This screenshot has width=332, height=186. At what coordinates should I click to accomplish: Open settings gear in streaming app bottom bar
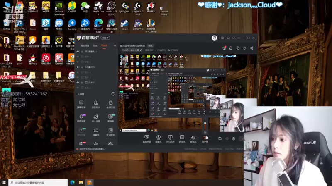234,138
